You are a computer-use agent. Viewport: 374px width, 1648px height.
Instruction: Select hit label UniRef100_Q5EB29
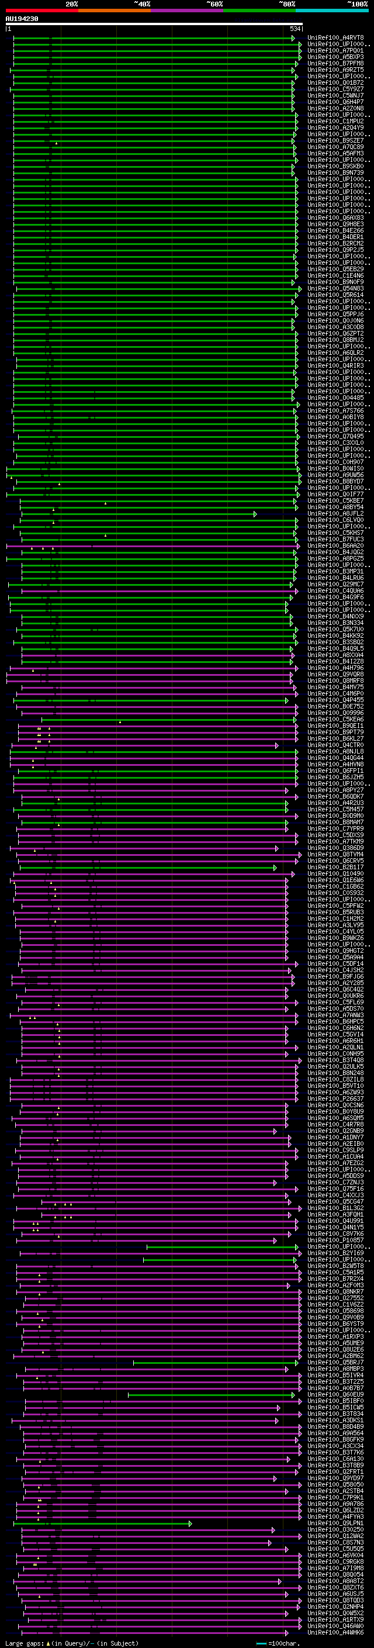(x=335, y=270)
